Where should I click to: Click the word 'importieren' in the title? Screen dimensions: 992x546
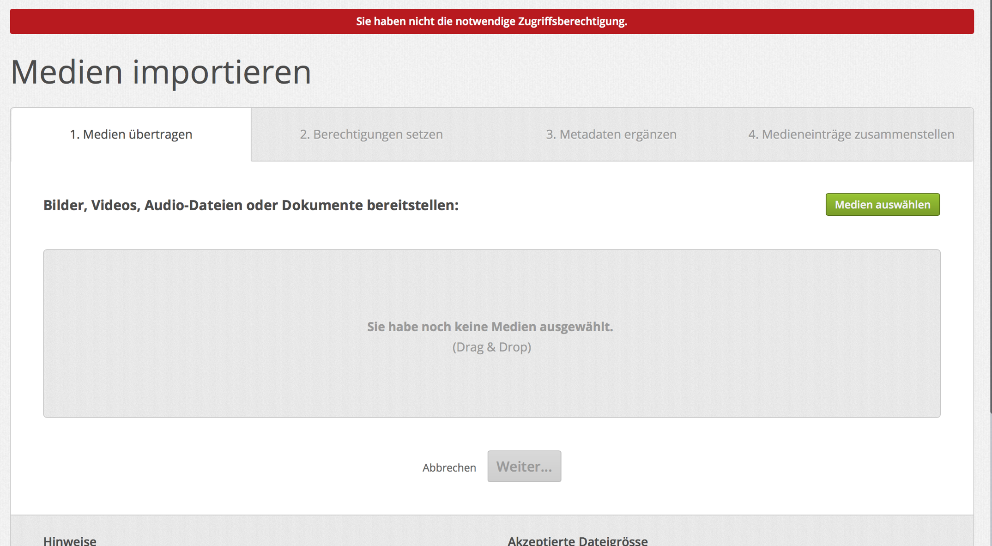point(222,72)
